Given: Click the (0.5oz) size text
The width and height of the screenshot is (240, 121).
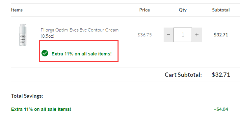Looking at the screenshot, I should [x=47, y=36].
